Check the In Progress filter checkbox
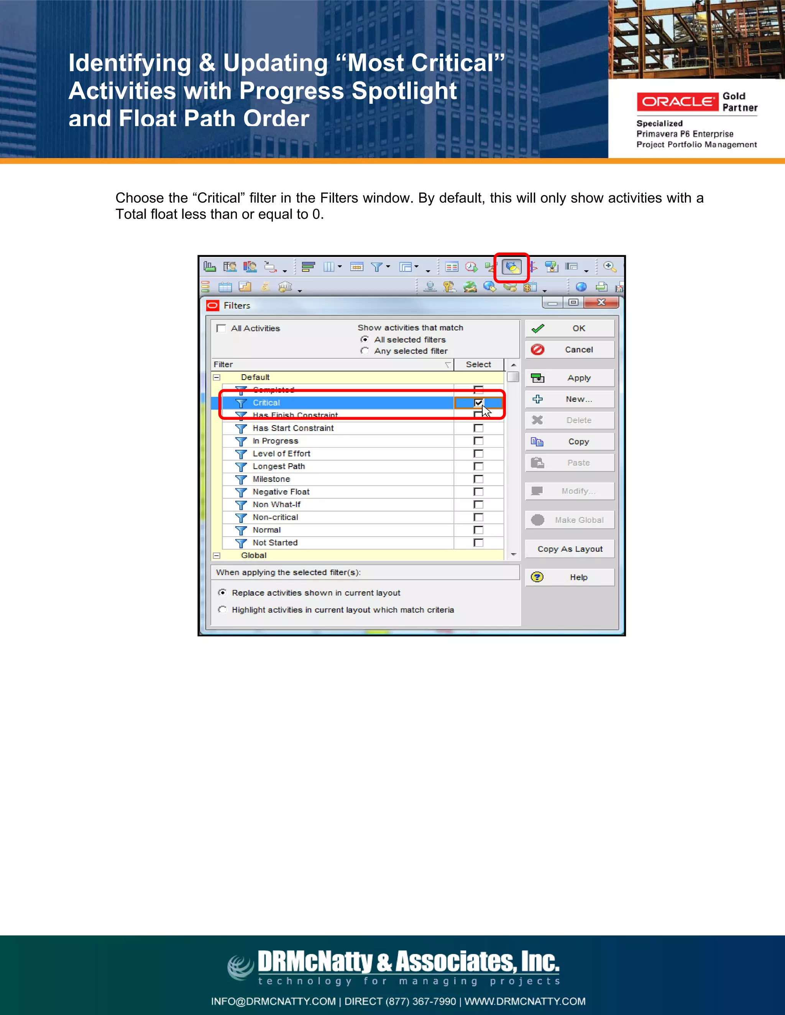Image resolution: width=785 pixels, height=1015 pixels. [x=478, y=441]
